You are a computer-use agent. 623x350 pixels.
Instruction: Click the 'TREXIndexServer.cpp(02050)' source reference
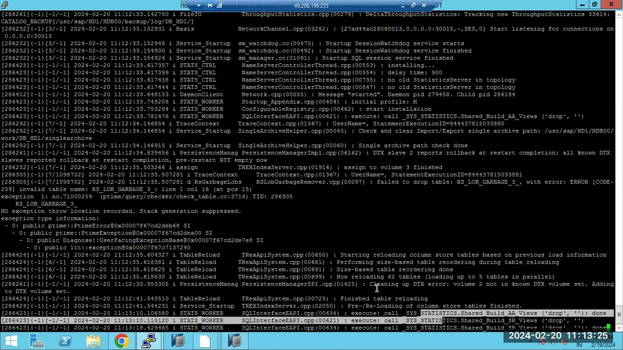click(289, 306)
